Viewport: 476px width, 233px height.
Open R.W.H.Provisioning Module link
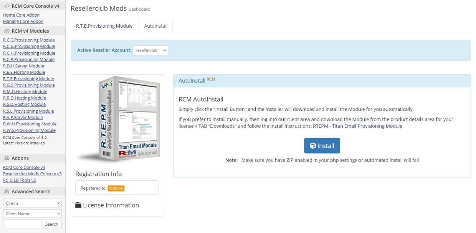30,124
